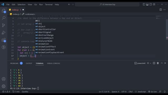Start Go Live server
This screenshot has width=168, height=95.
coord(153,92)
